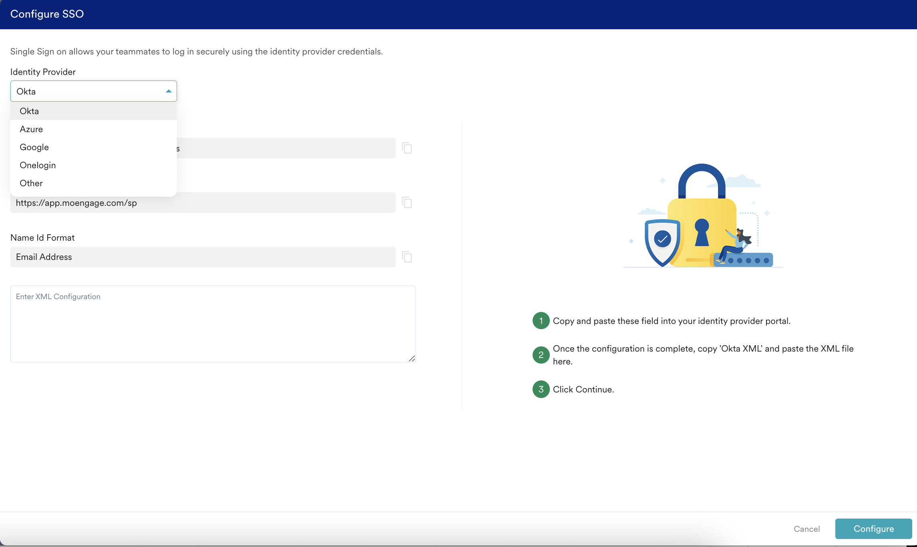
Task: Click step 2 green number badge
Action: coord(541,355)
